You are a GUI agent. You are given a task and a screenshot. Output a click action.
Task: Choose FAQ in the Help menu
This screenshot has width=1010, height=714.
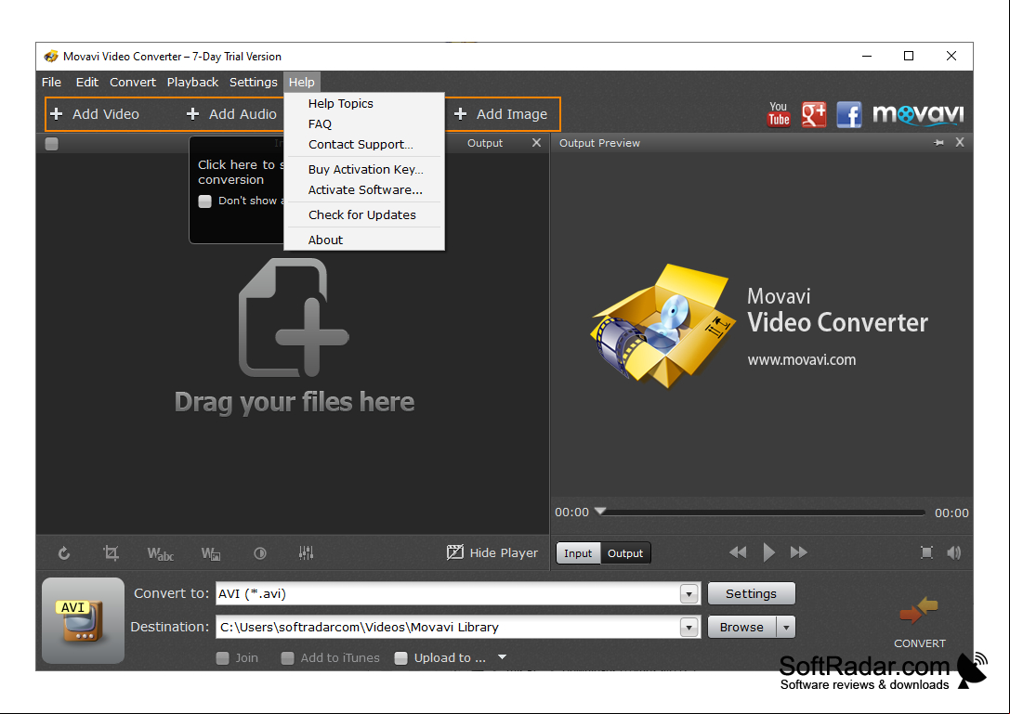pos(364,124)
